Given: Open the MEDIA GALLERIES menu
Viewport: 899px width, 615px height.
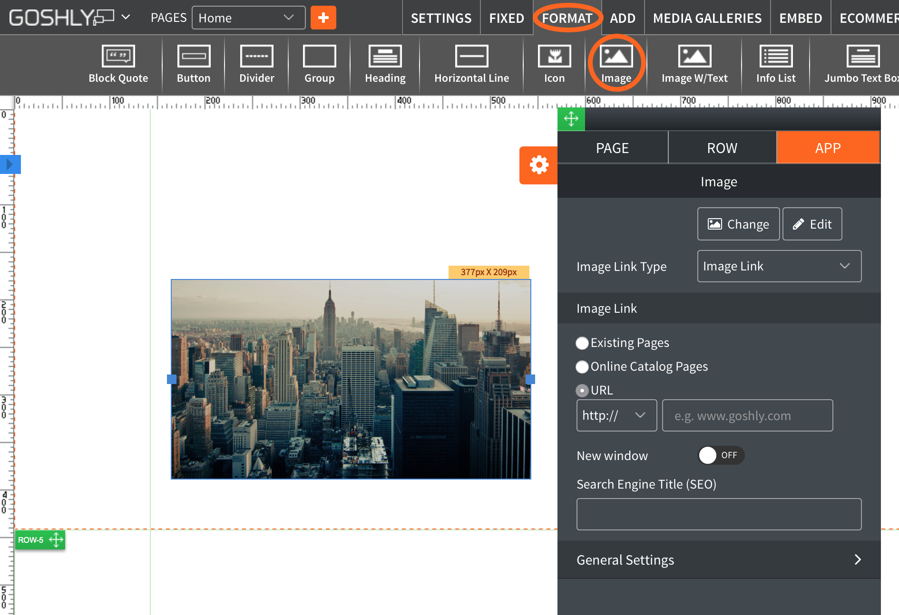Looking at the screenshot, I should click(x=707, y=18).
